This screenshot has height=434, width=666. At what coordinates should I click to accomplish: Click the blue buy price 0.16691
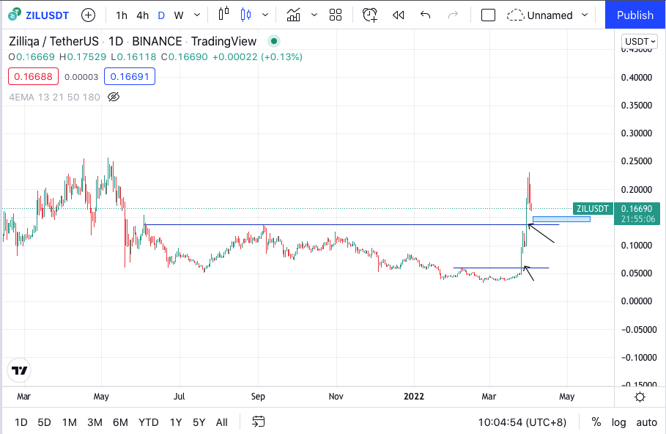(x=130, y=76)
